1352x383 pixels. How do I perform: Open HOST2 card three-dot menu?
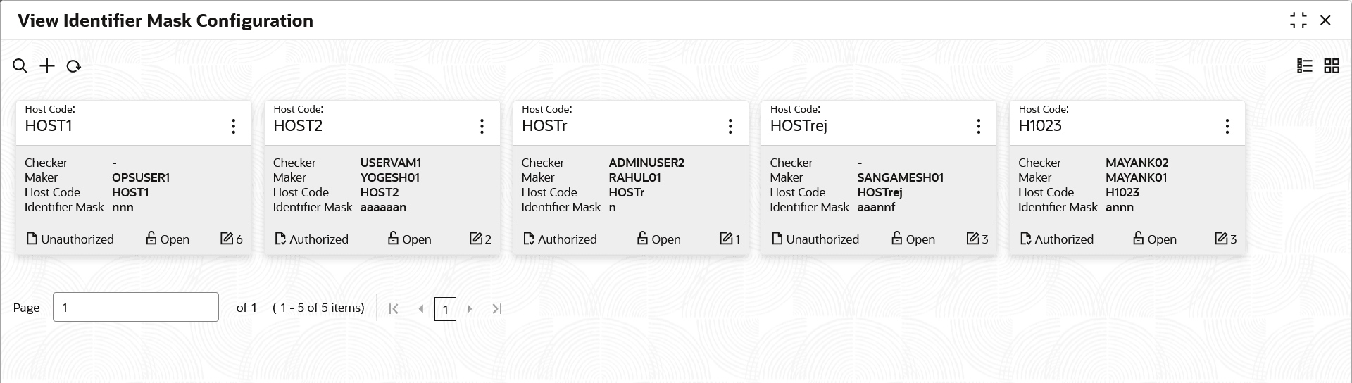482,126
